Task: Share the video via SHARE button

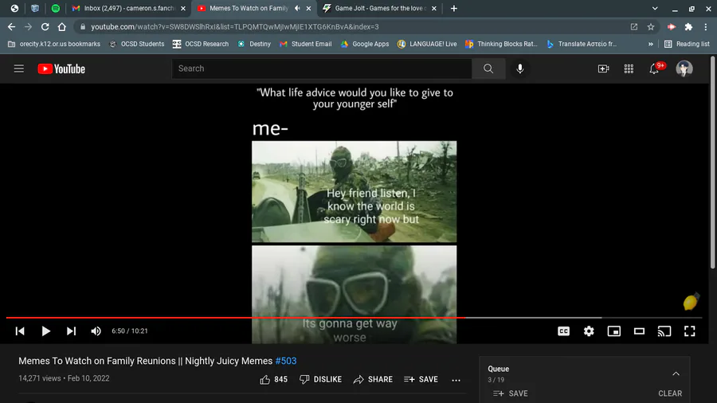Action: (x=373, y=379)
